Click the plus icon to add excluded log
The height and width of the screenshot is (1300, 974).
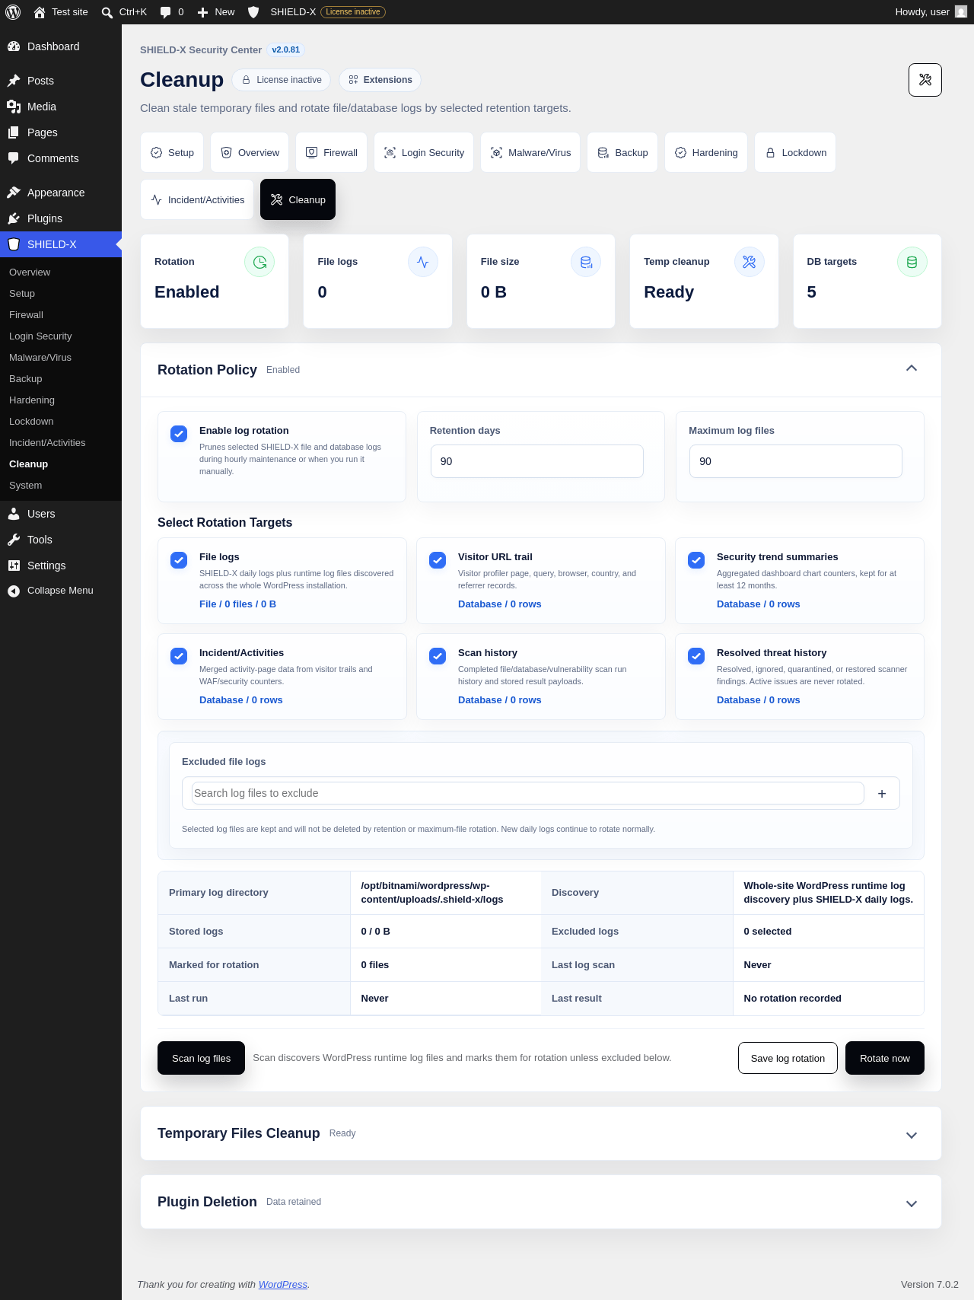[x=882, y=793]
